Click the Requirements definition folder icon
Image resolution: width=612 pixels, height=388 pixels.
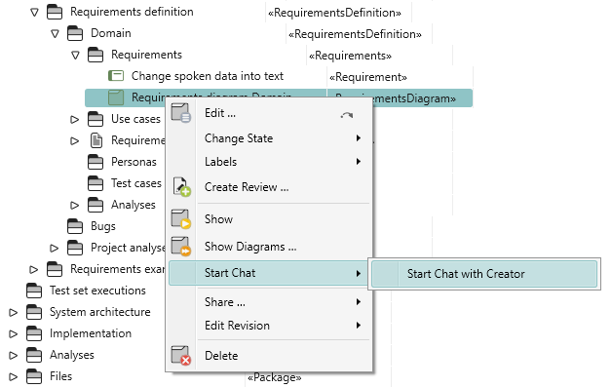click(x=55, y=12)
